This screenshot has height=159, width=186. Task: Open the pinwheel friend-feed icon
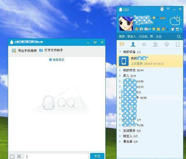click(x=163, y=29)
